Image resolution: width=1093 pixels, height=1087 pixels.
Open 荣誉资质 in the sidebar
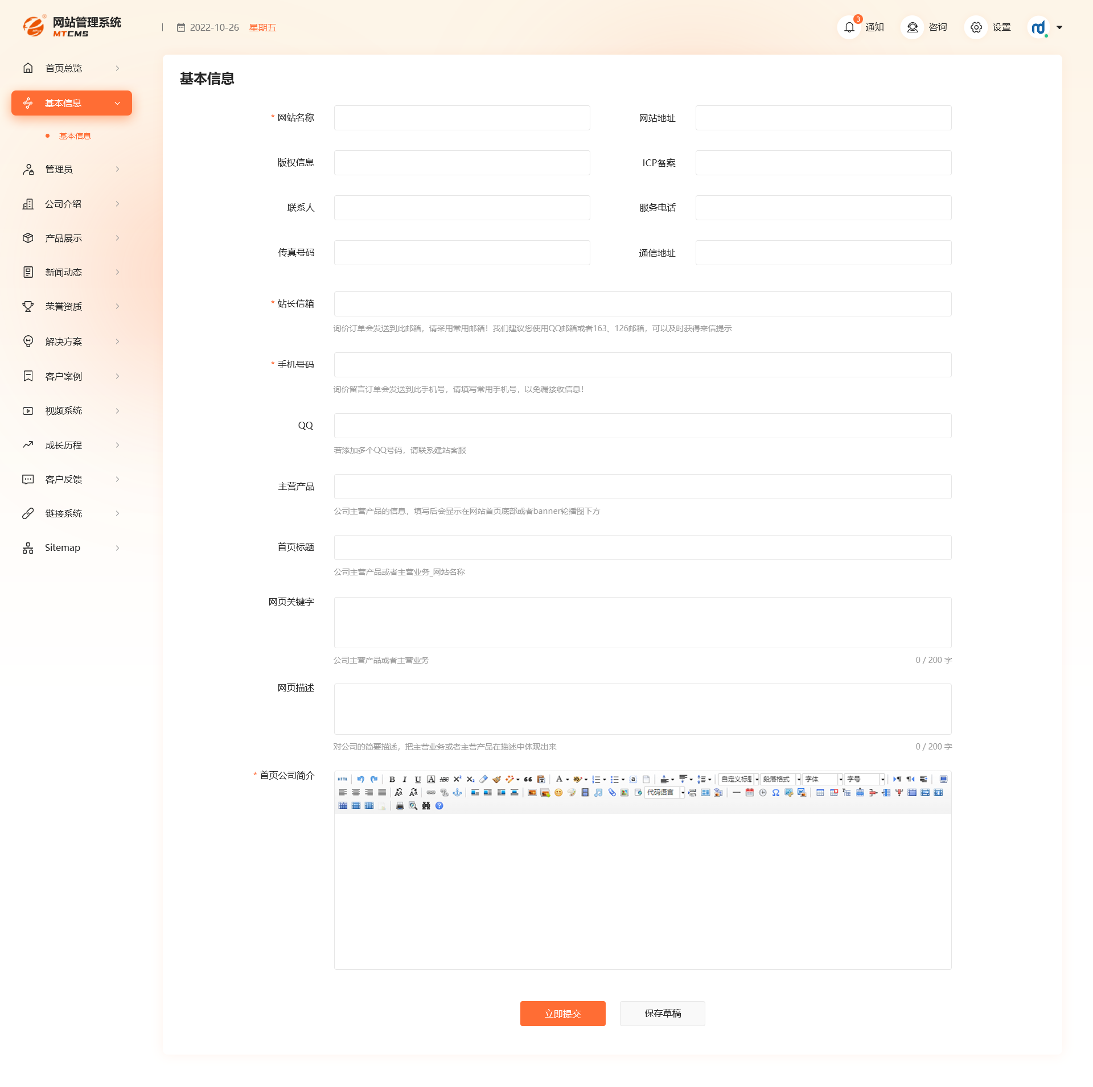(72, 306)
